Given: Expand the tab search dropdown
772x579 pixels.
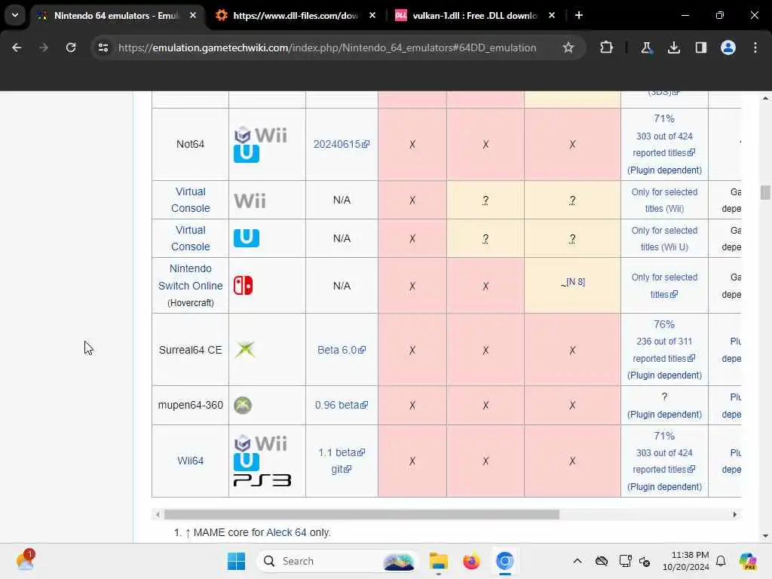Looking at the screenshot, I should tap(15, 15).
